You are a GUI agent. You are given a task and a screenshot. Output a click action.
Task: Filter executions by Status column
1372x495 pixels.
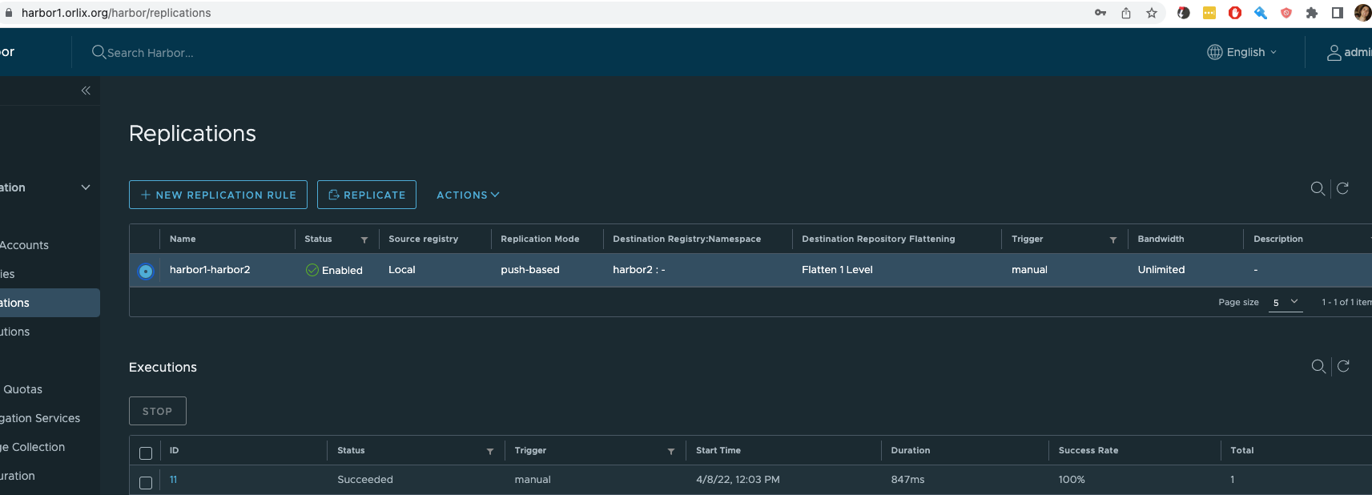pyautogui.click(x=490, y=451)
